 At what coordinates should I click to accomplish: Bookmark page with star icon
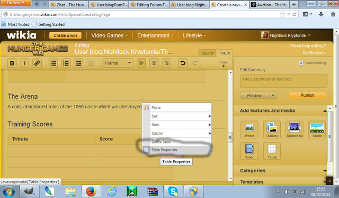tap(282, 14)
